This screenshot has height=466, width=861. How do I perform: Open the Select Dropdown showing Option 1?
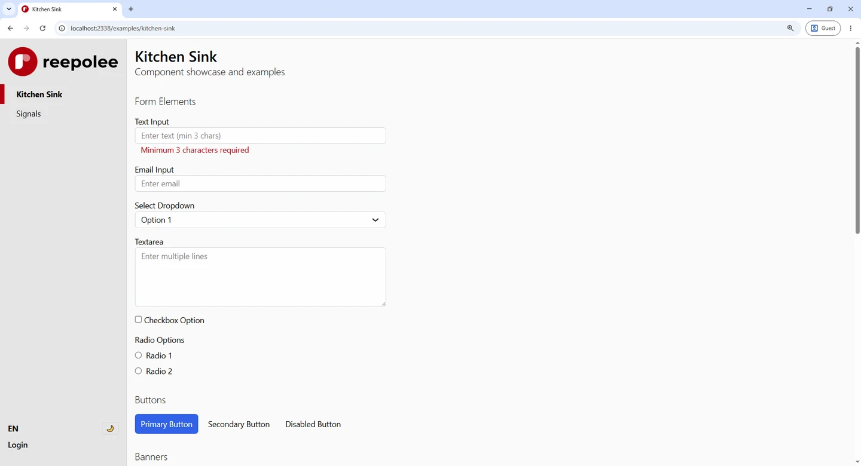(260, 220)
